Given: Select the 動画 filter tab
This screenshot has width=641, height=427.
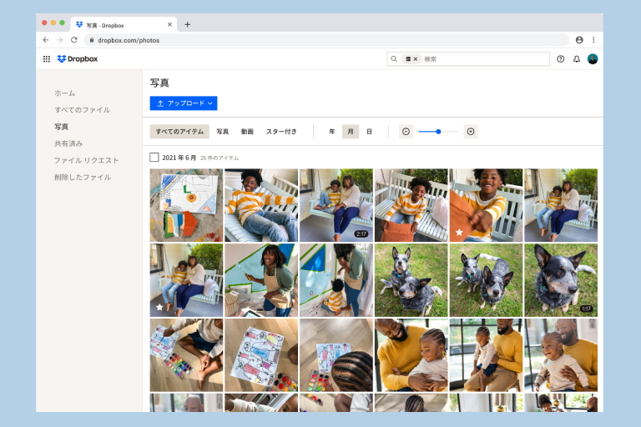Looking at the screenshot, I should 247,132.
